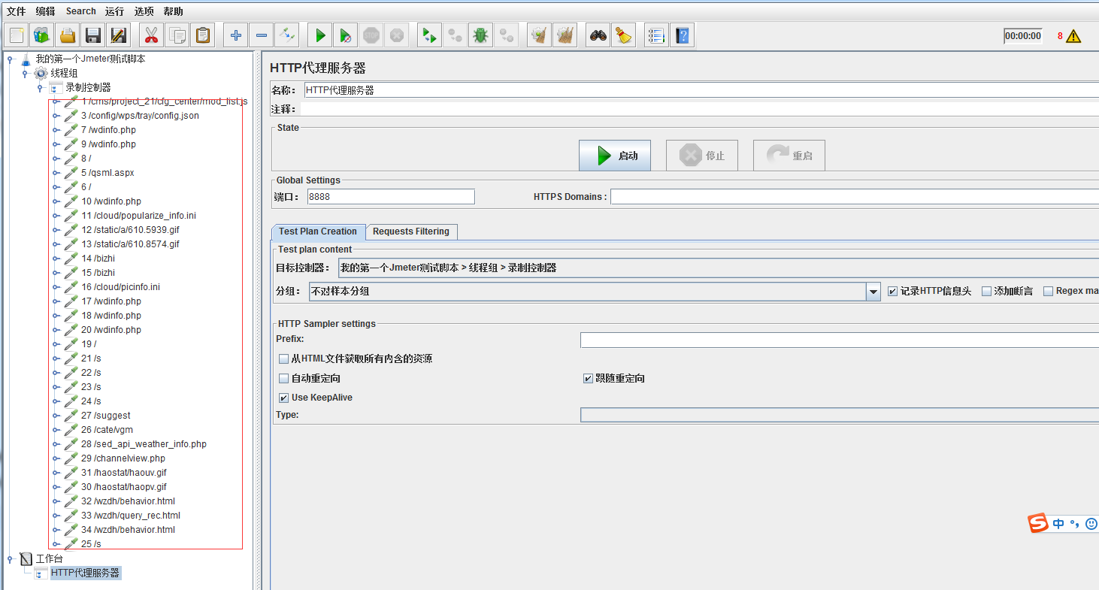Click the Clear broom with gear icon

coord(539,35)
